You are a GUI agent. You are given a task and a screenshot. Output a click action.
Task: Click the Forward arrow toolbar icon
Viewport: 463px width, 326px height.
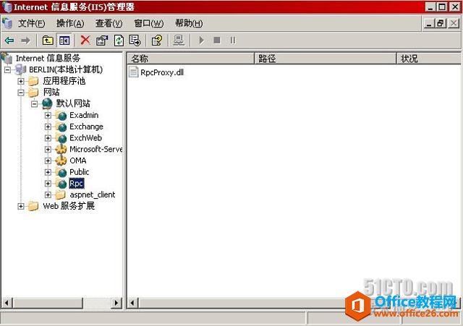pos(26,40)
